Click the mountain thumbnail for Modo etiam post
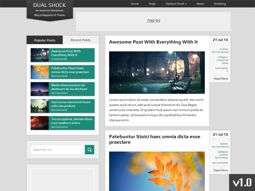255x191 pixels. pyautogui.click(x=39, y=89)
